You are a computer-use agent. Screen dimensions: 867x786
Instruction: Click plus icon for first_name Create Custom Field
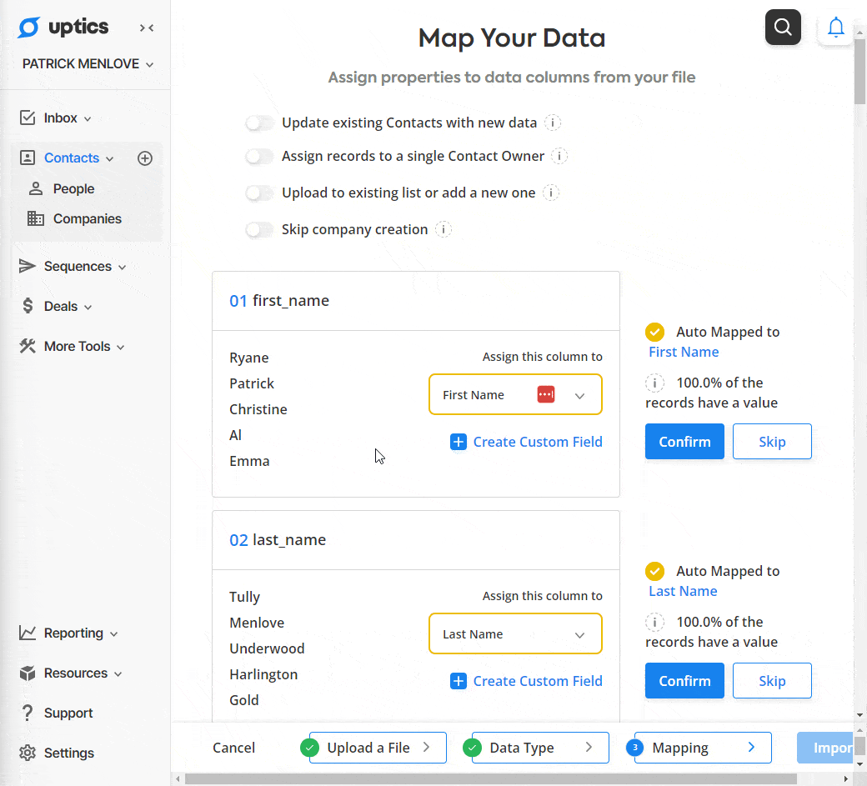[x=459, y=442]
